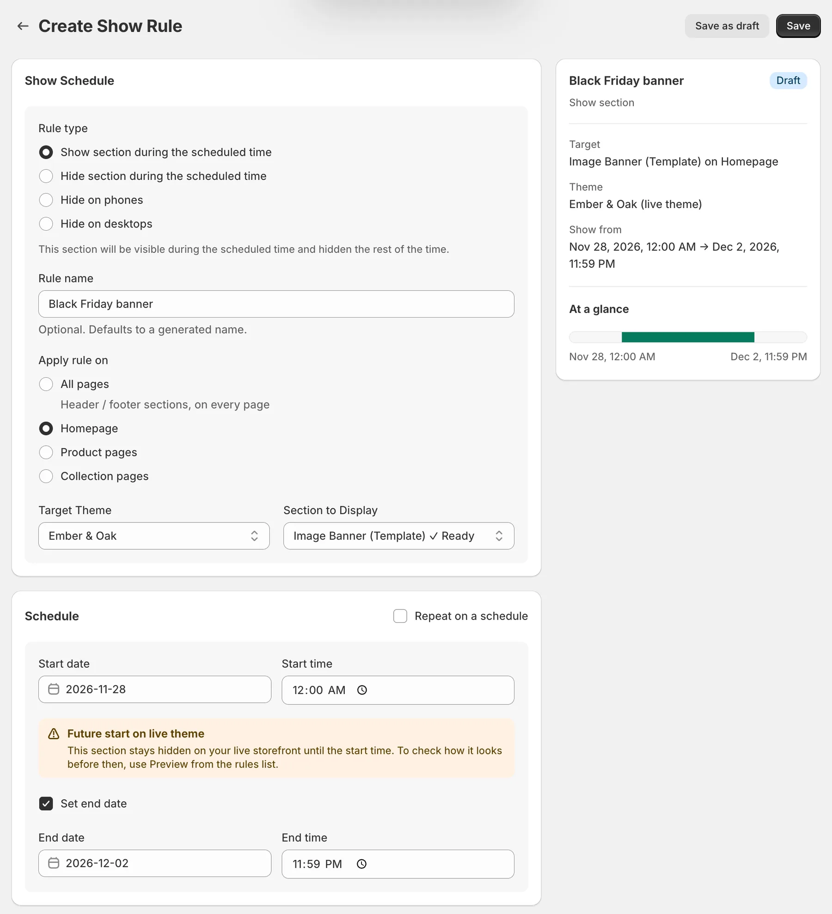Image resolution: width=832 pixels, height=914 pixels.
Task: Click the back arrow icon
Action: [x=23, y=26]
